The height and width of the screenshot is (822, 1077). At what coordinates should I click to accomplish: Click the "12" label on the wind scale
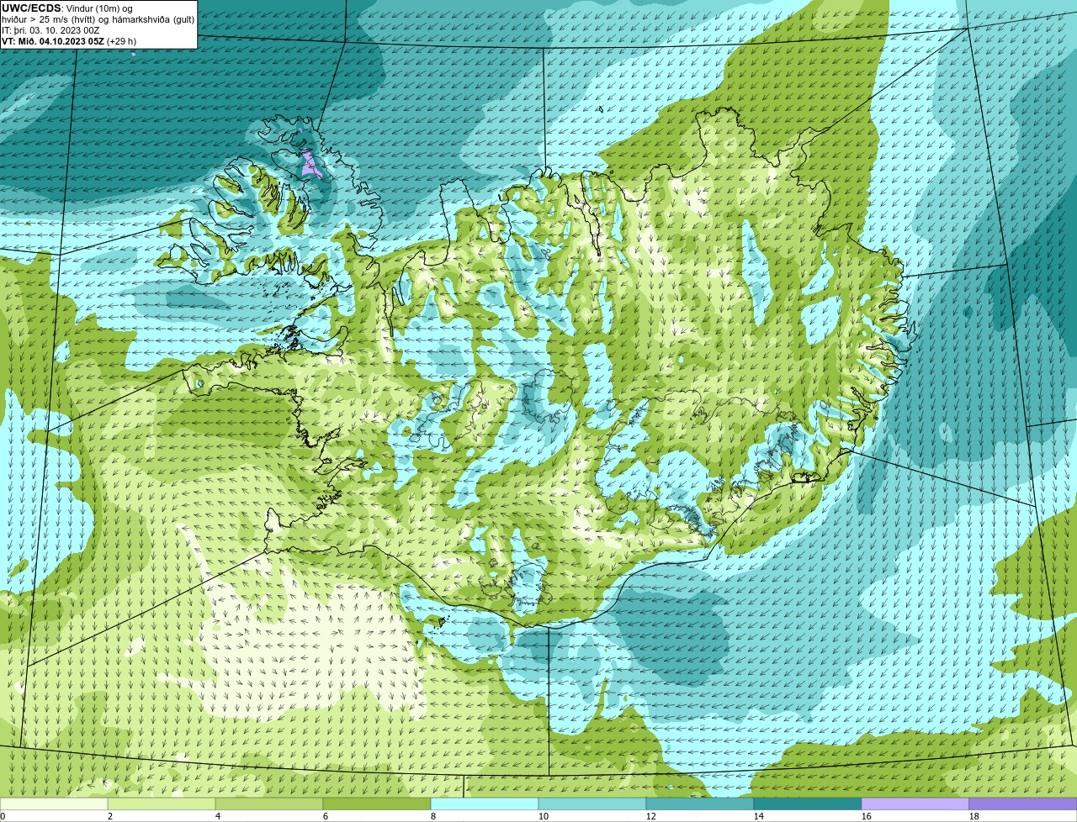(651, 816)
